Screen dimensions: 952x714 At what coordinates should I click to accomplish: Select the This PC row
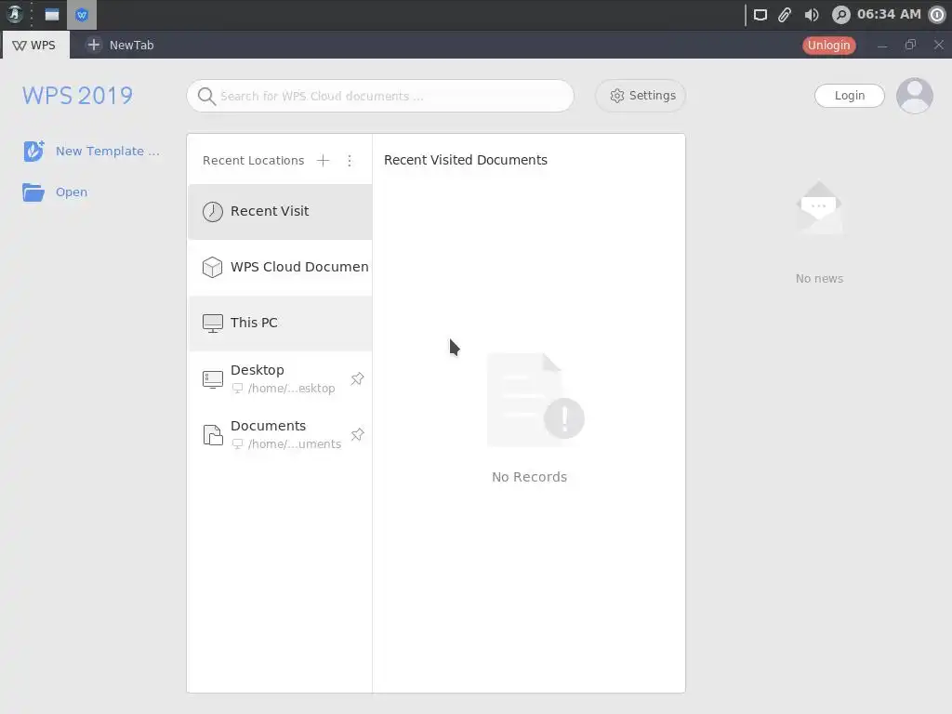280,323
